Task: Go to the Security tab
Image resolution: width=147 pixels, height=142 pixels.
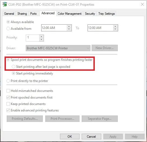Action: tap(90, 14)
